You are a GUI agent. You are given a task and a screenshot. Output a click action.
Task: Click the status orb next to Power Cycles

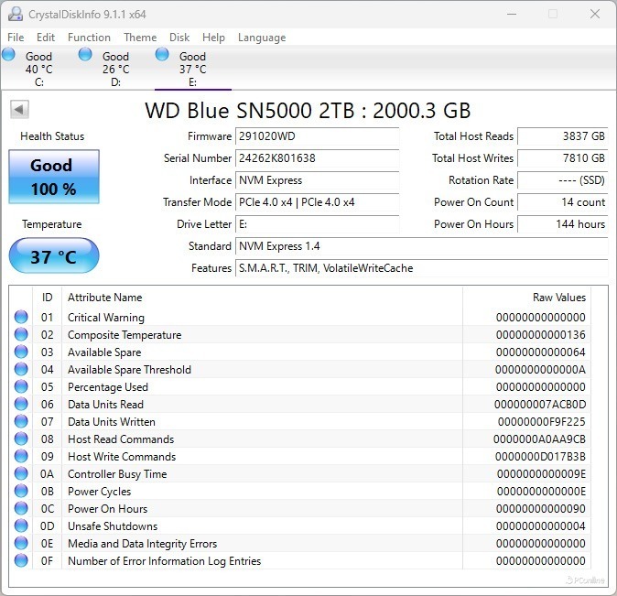pyautogui.click(x=21, y=492)
